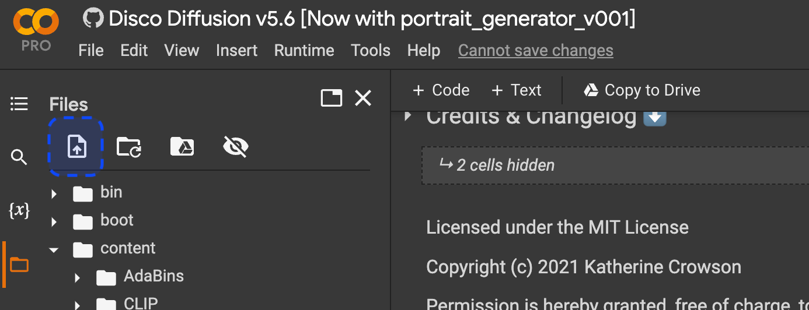Toggle show hidden files eye icon
Viewport: 809px width, 310px height.
236,147
